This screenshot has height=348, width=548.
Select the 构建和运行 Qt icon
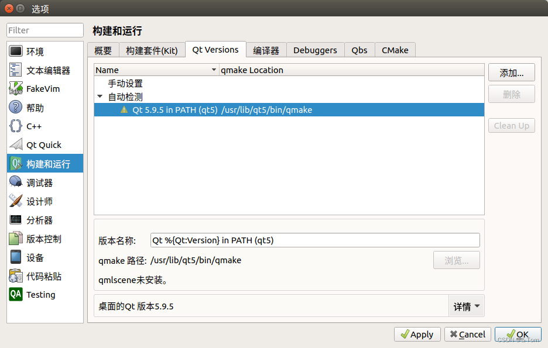point(16,163)
